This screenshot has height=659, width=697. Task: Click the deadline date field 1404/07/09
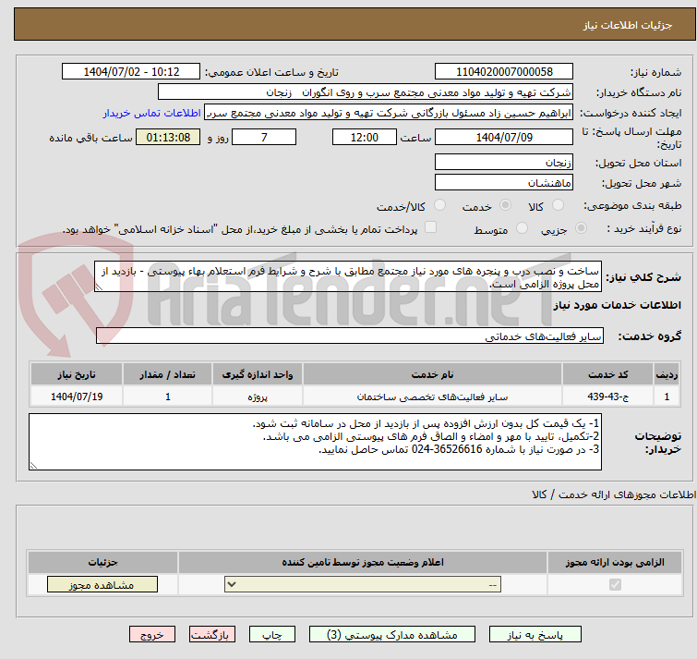[x=504, y=137]
